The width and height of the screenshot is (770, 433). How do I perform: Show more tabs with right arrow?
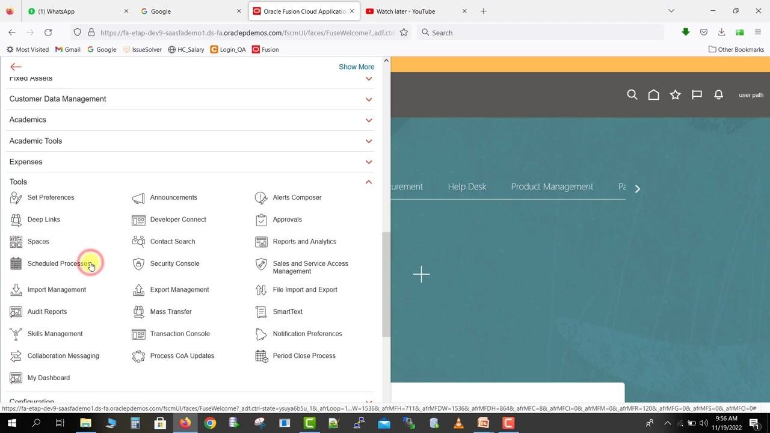click(638, 189)
